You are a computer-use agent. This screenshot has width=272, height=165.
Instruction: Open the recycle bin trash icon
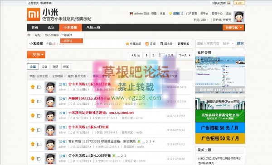(162, 43)
